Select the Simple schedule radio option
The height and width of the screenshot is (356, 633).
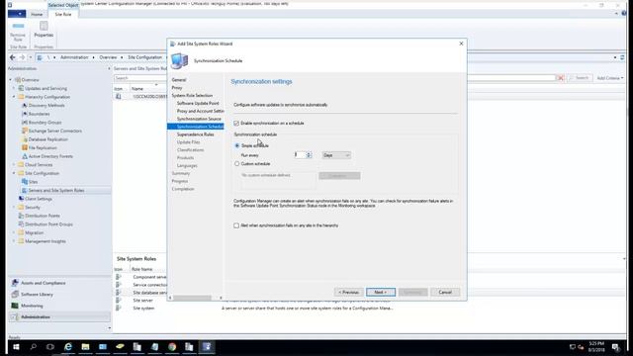point(237,145)
